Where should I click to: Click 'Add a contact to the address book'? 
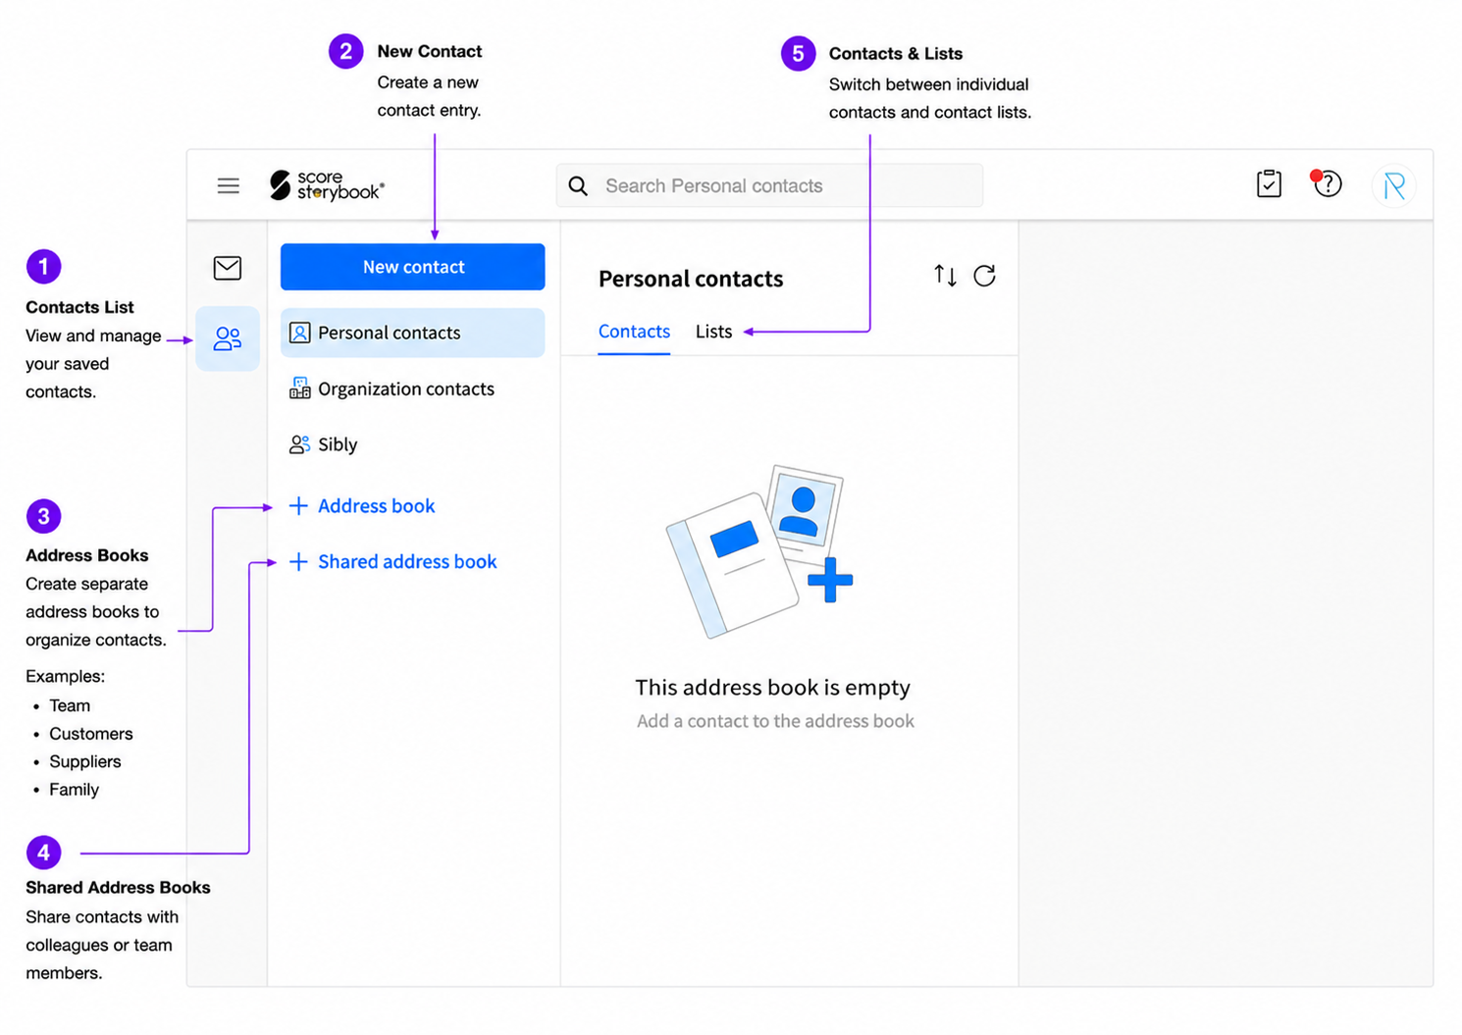click(775, 721)
